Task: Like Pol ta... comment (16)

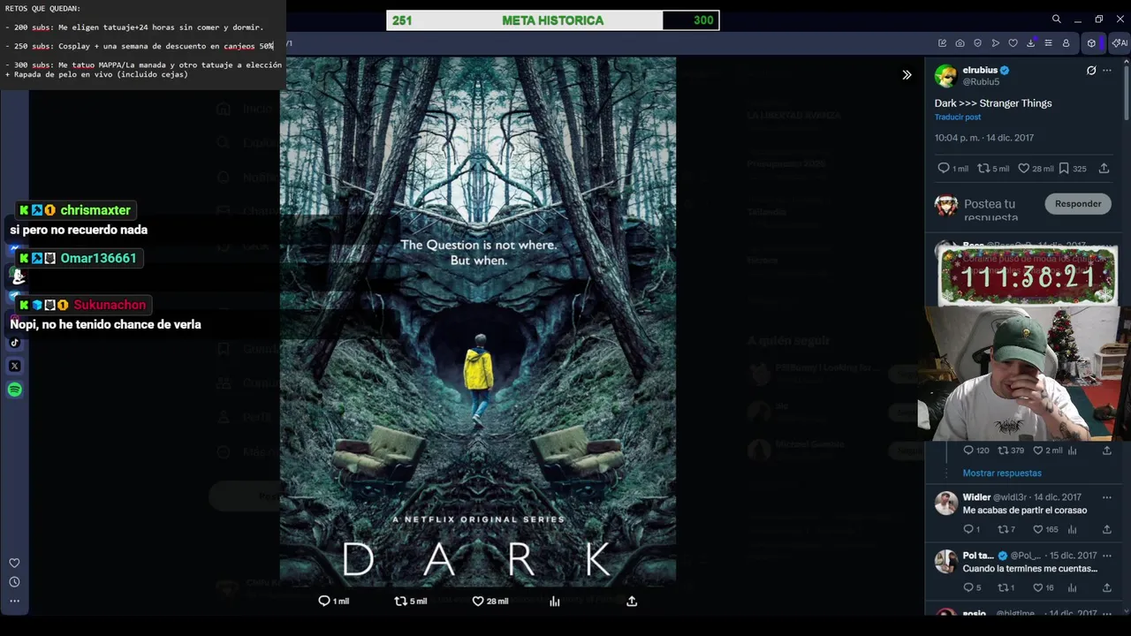Action: coord(1044,587)
